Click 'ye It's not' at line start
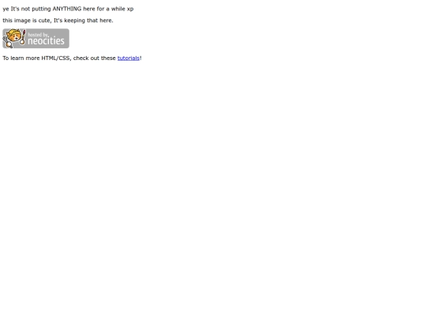 (x=17, y=9)
